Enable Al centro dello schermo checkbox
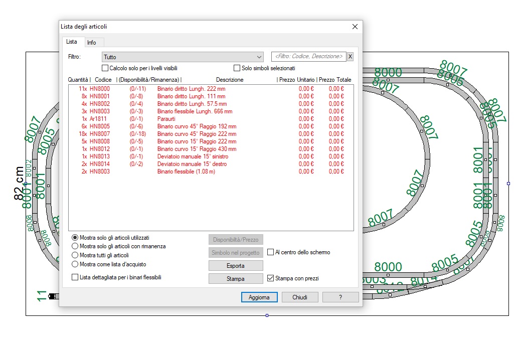 [x=271, y=252]
